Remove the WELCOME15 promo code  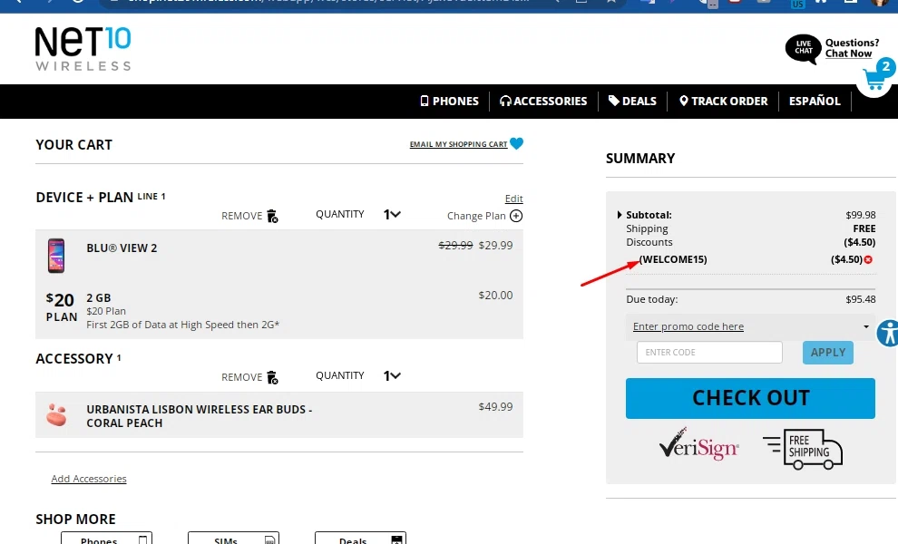point(868,259)
